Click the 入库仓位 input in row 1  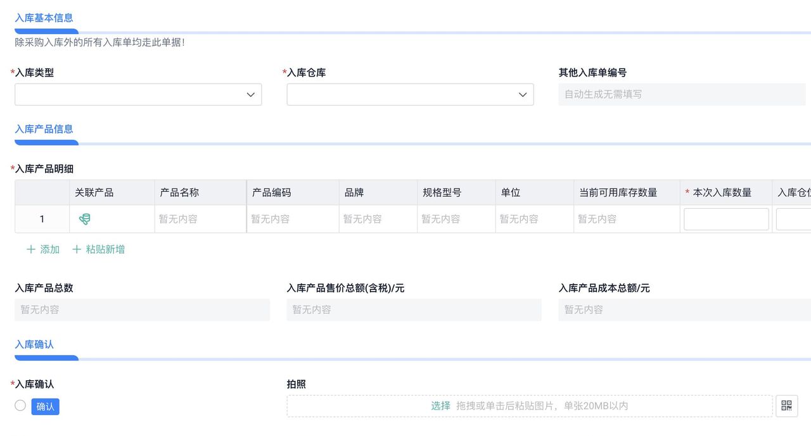797,219
